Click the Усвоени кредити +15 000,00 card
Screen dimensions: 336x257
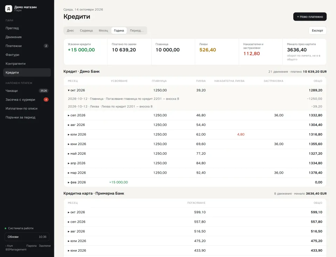pos(85,52)
